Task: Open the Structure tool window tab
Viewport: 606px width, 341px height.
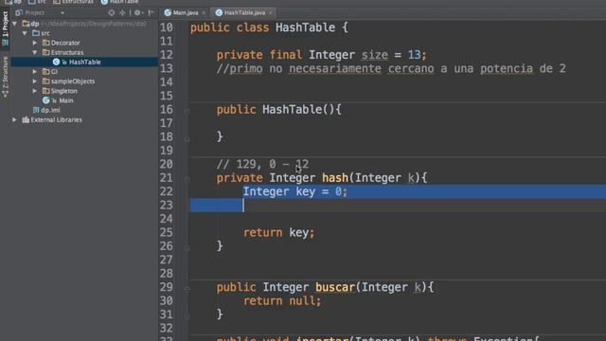Action: (5, 76)
